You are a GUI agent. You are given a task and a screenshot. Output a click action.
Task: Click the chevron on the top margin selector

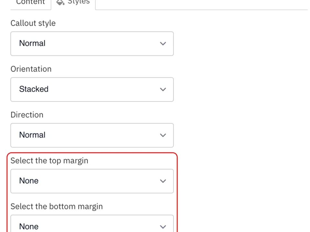tap(163, 181)
